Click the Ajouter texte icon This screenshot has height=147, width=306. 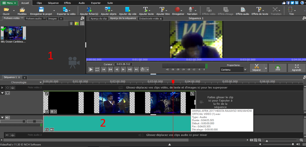tap(146, 9)
